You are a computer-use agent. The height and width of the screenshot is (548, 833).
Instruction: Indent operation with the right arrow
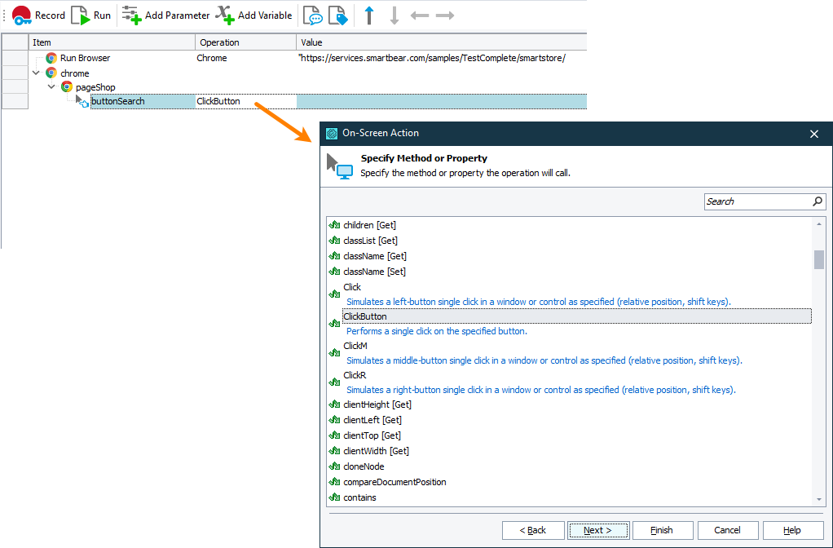pyautogui.click(x=445, y=15)
